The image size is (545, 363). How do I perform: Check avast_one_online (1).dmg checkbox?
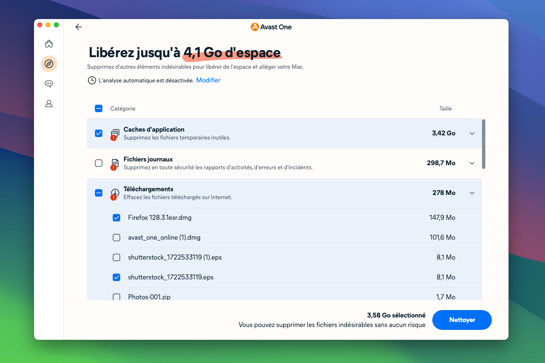point(116,238)
